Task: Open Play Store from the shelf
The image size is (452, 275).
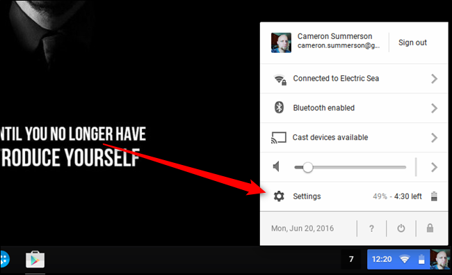Action: tap(35, 259)
